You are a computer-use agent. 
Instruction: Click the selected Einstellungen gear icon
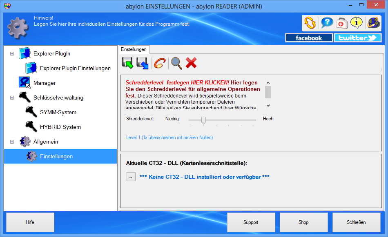31,156
